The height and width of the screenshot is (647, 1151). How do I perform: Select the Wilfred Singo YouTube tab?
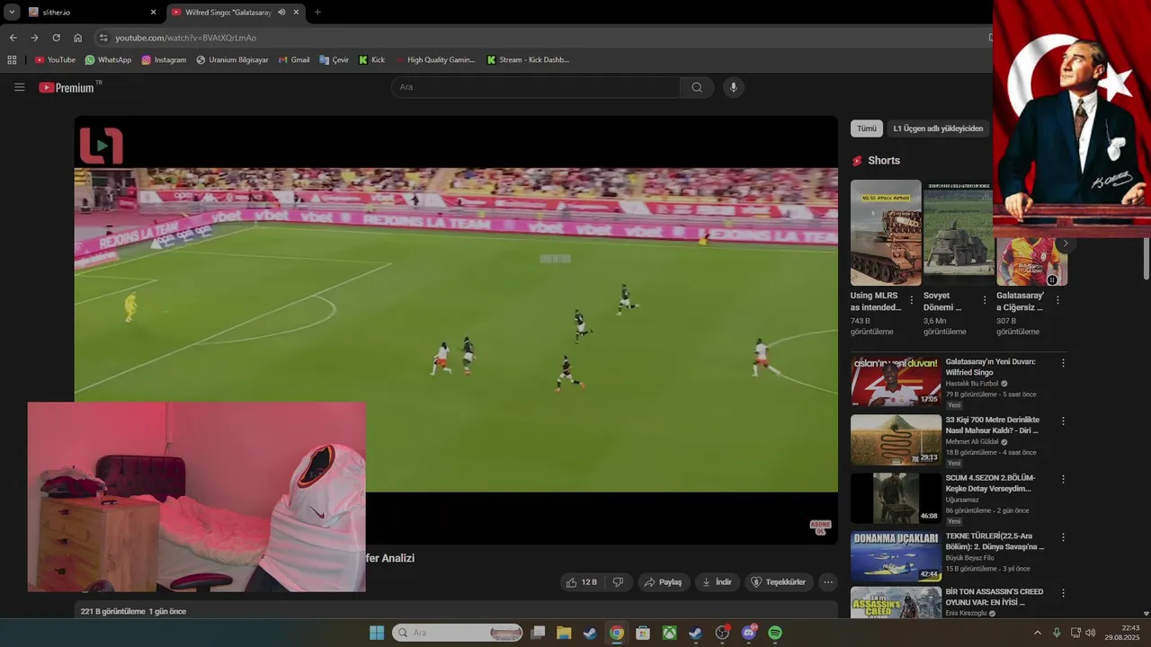(236, 12)
